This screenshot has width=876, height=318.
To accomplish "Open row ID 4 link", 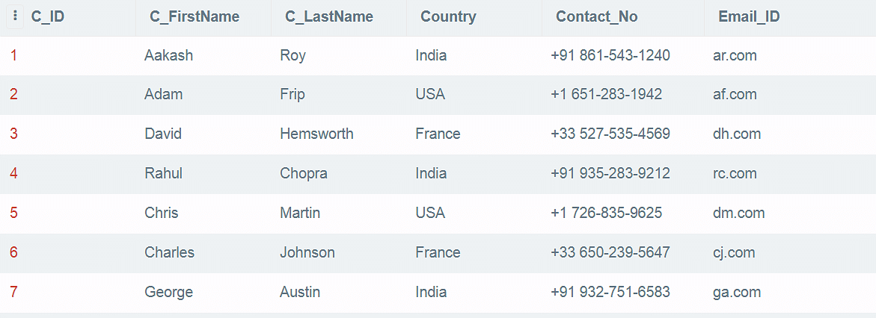I will pyautogui.click(x=13, y=173).
